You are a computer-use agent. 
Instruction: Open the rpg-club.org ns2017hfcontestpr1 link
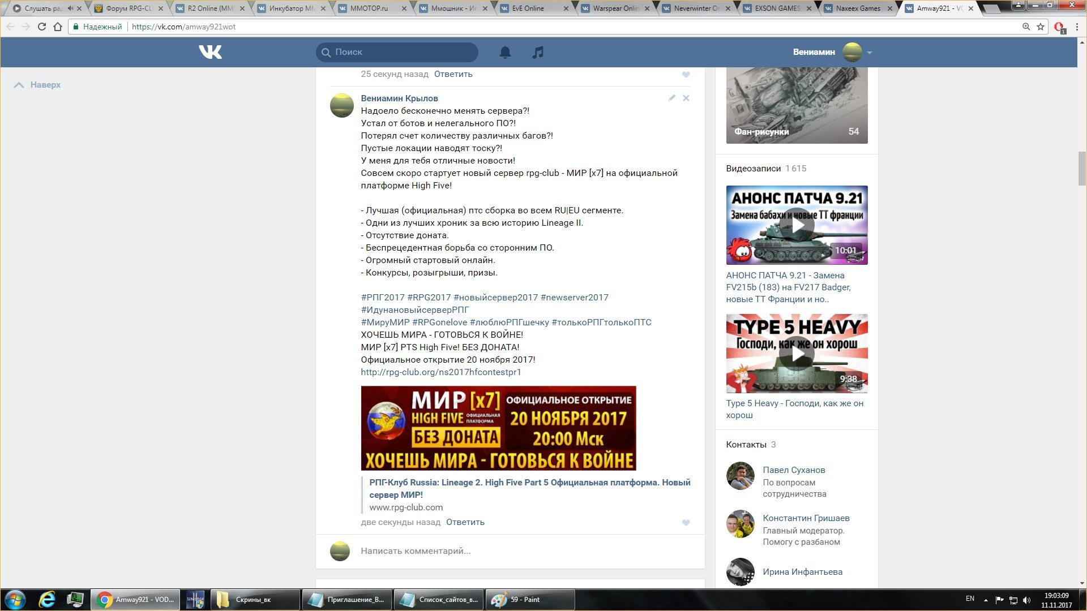point(440,372)
